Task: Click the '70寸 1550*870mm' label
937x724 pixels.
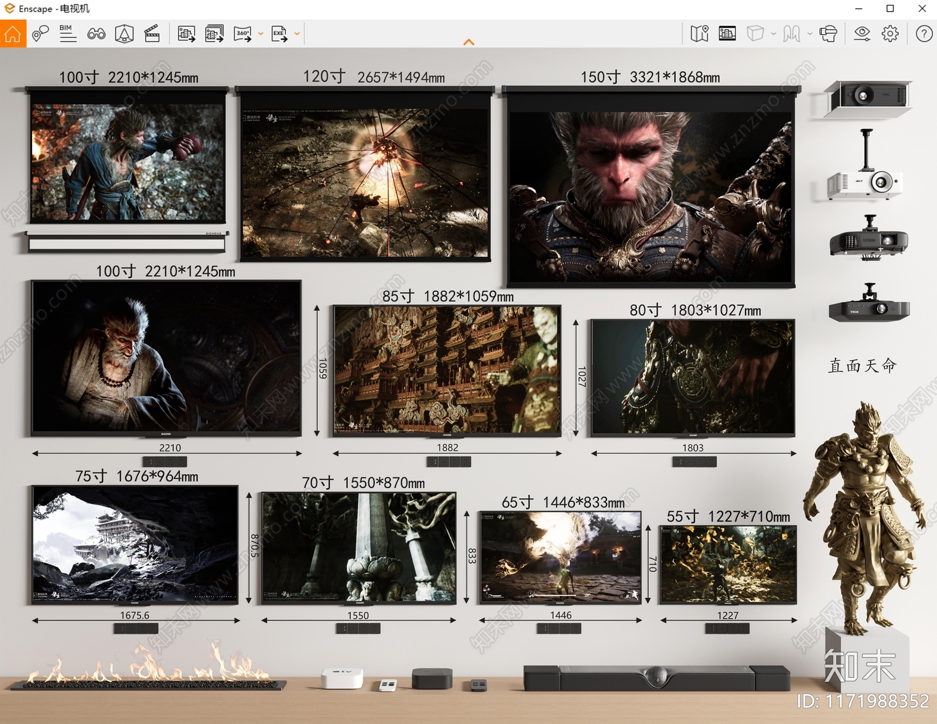Action: coord(363,483)
